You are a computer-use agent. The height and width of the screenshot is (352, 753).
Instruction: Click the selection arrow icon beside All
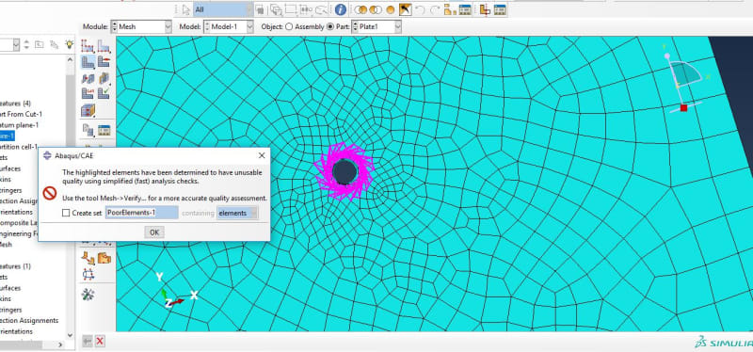click(186, 9)
